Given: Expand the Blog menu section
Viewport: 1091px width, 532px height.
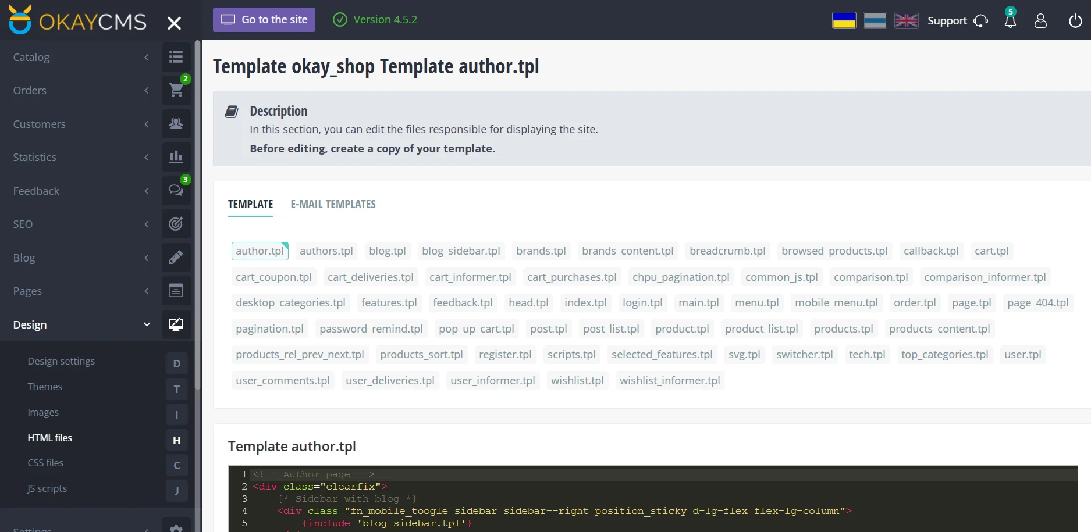Looking at the screenshot, I should 147,258.
